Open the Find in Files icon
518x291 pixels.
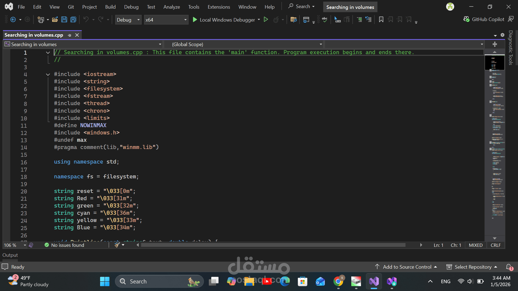pyautogui.click(x=294, y=20)
